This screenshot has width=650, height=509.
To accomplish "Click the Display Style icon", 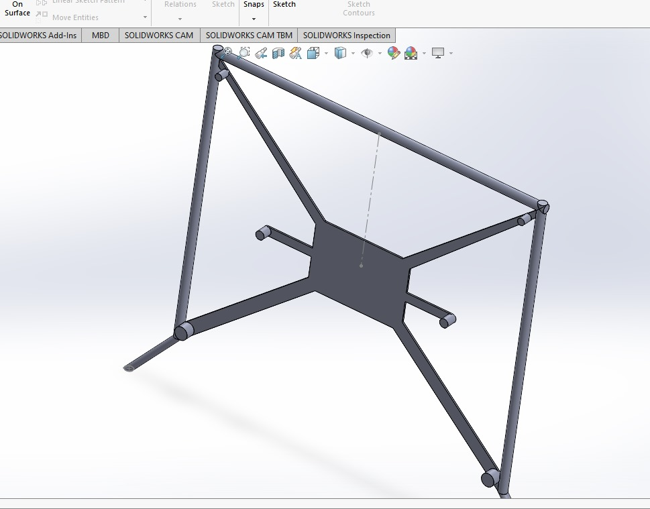I will pos(340,52).
